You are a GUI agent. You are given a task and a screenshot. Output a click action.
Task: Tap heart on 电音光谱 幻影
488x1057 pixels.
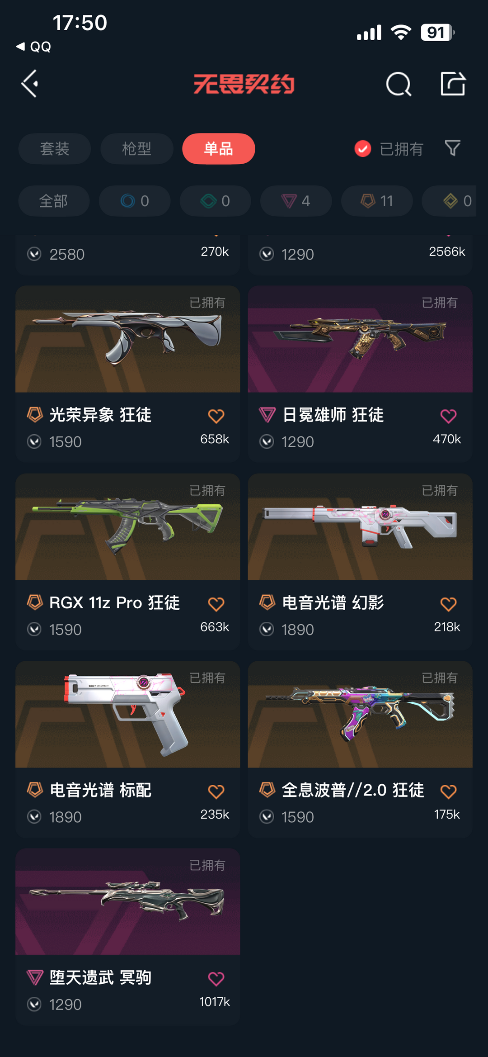[448, 604]
